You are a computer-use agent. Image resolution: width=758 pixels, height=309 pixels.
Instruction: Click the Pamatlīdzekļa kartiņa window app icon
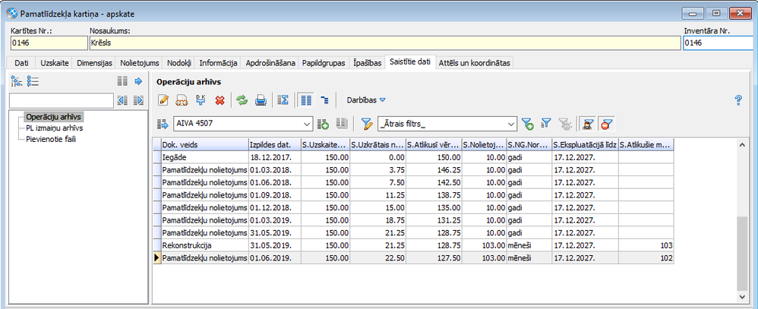pyautogui.click(x=12, y=14)
